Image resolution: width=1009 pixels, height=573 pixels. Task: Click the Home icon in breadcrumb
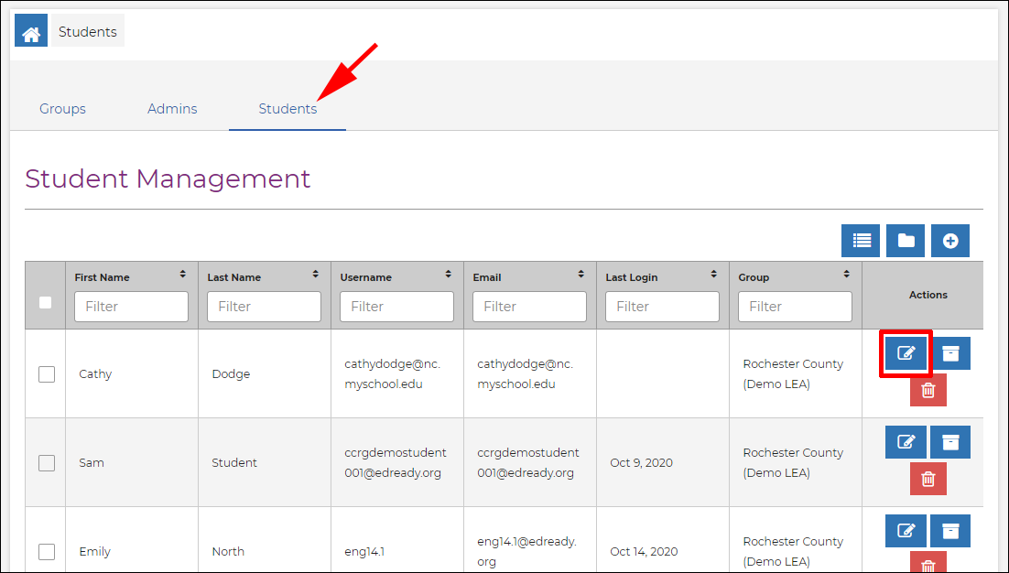coord(31,32)
